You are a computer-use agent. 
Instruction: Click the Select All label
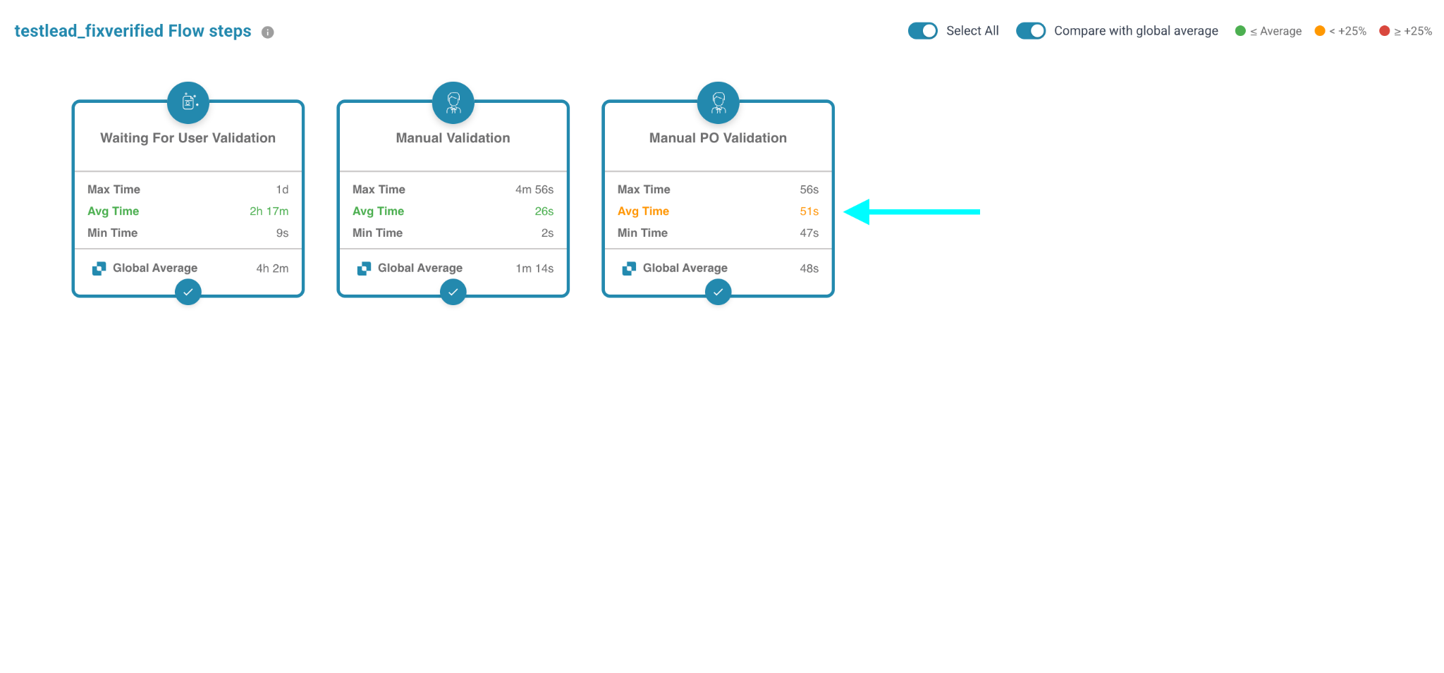pyautogui.click(x=973, y=31)
